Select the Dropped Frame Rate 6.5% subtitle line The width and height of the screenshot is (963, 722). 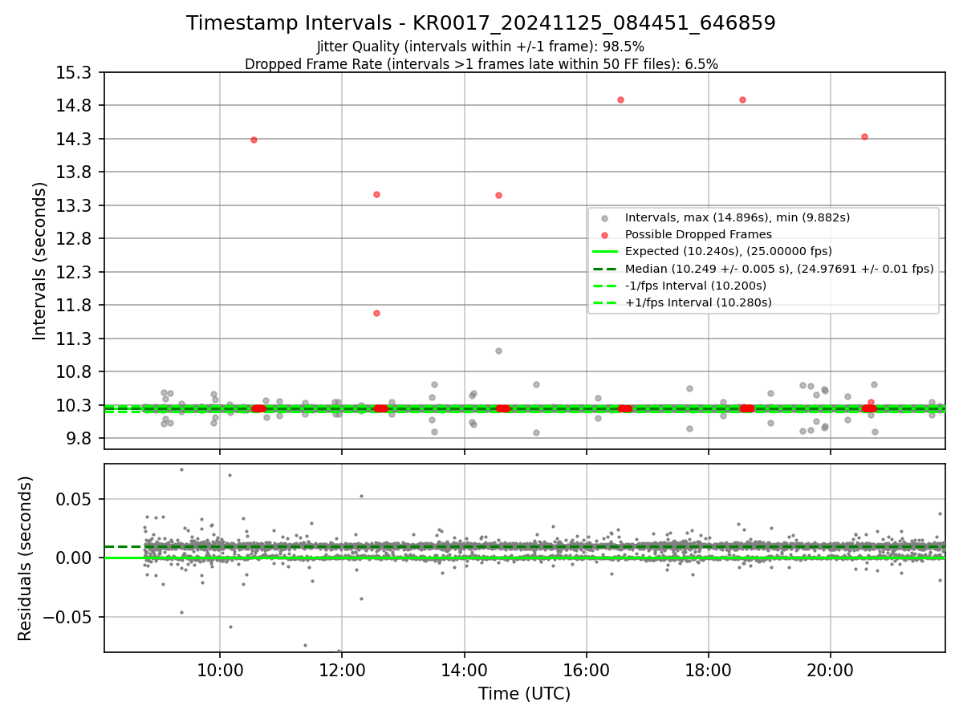pyautogui.click(x=481, y=64)
